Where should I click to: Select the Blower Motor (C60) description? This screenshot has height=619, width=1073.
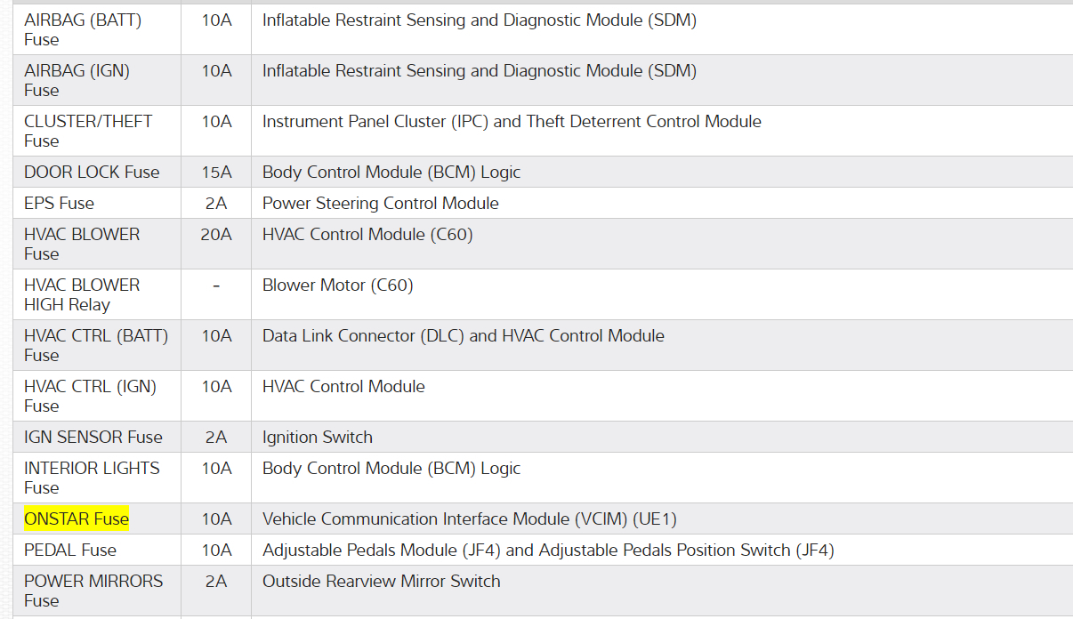(x=338, y=285)
